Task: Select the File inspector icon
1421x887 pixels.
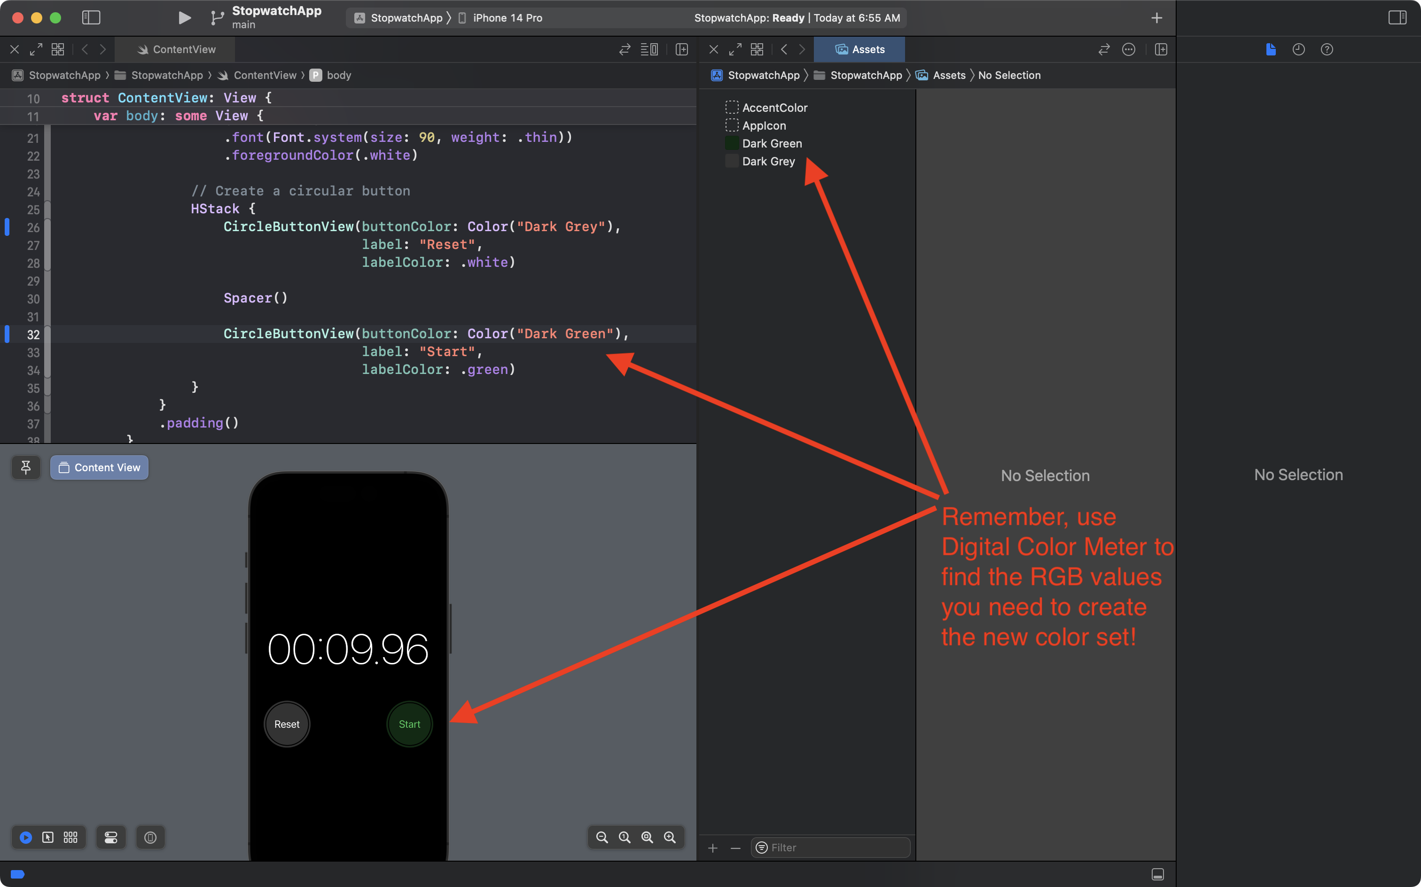Action: click(x=1271, y=49)
